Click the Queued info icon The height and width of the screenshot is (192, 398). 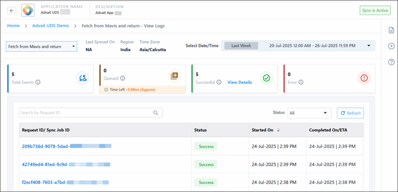(x=122, y=79)
